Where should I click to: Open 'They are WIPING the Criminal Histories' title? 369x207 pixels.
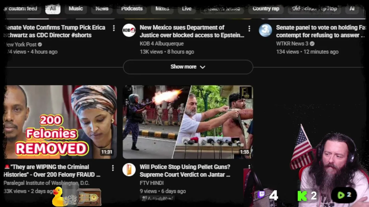point(52,171)
